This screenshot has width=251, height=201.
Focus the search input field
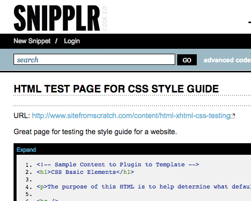pos(94,59)
